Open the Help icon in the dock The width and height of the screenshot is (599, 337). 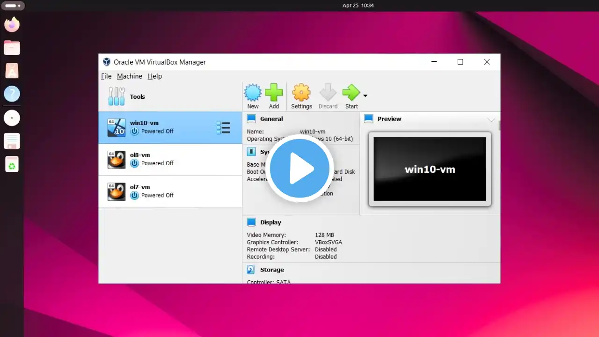12,94
